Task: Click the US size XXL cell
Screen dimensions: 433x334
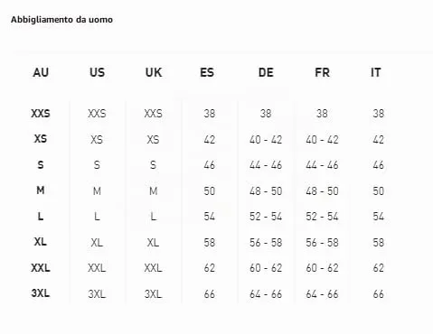Action: [97, 268]
